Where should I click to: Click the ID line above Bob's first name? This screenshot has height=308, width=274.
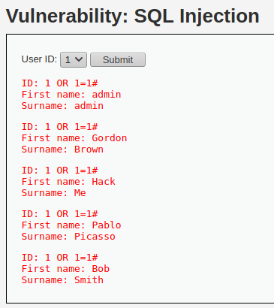click(x=59, y=258)
